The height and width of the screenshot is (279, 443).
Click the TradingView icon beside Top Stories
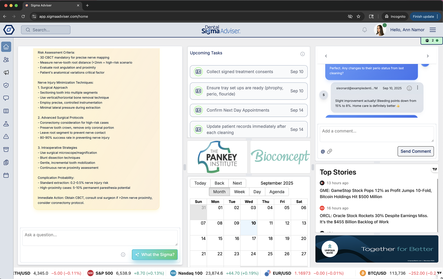[x=435, y=169]
